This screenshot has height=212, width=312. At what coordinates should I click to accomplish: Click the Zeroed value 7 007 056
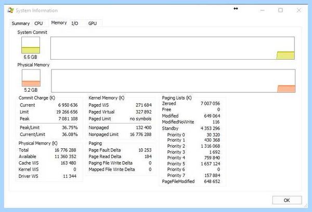click(210, 104)
